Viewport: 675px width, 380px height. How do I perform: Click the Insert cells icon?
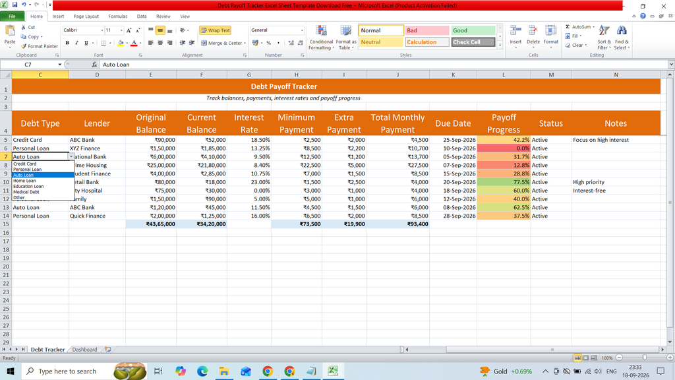[515, 31]
